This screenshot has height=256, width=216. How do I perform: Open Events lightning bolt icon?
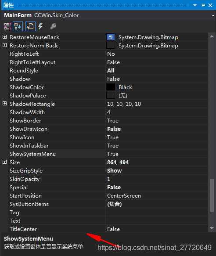(x=40, y=26)
